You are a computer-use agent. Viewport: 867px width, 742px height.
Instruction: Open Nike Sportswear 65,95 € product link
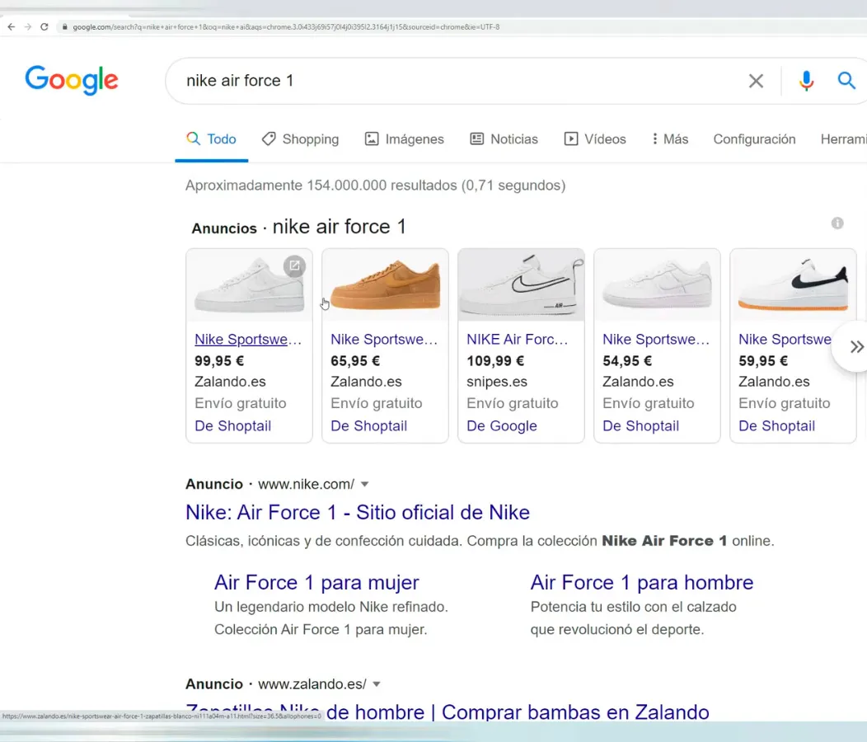(384, 339)
